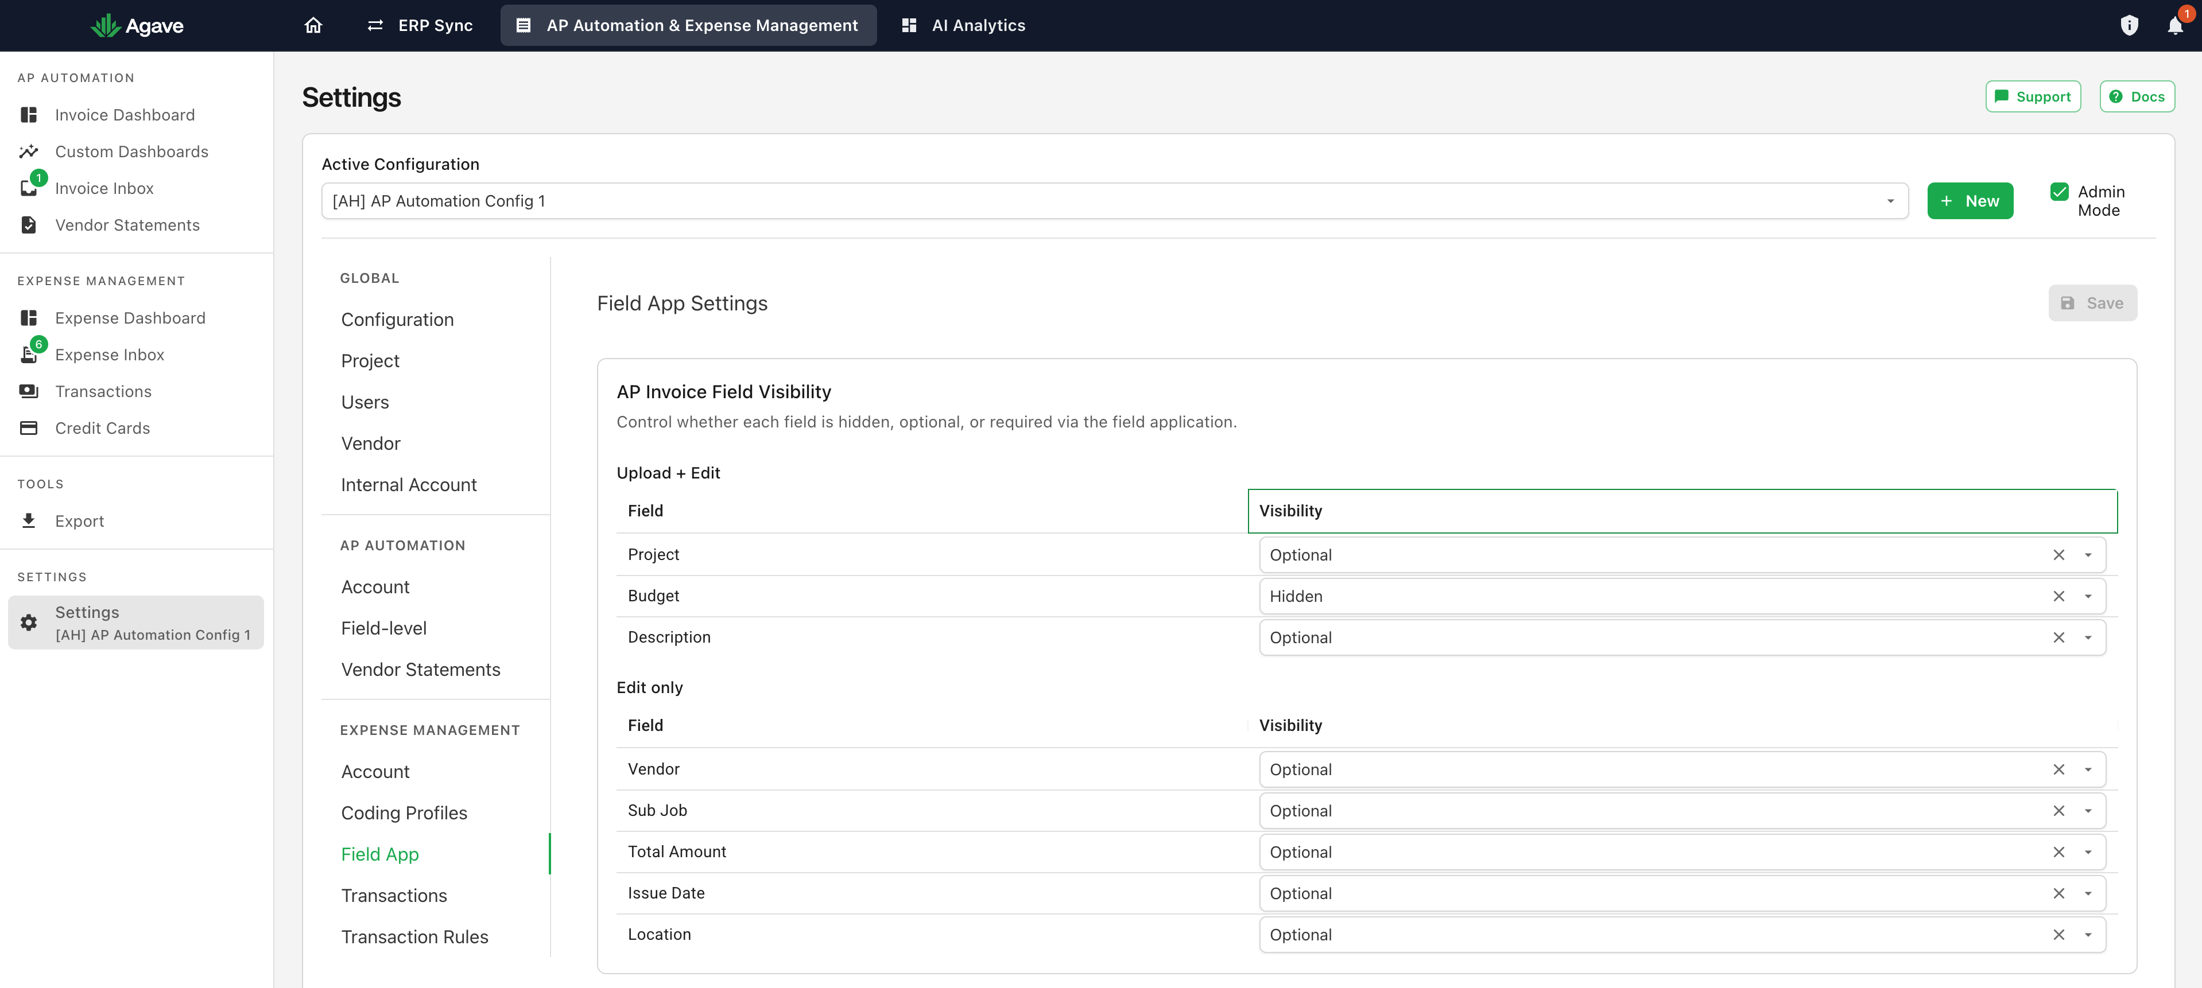Open Project under Global settings
The image size is (2202, 988).
[x=370, y=361]
